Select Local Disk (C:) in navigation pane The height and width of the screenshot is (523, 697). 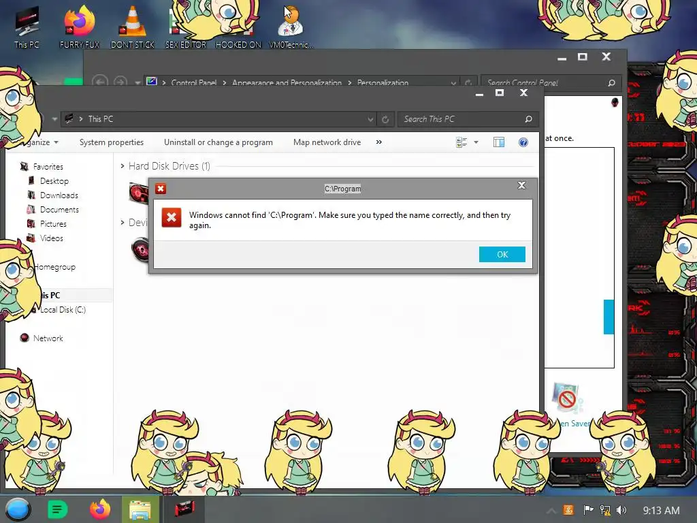click(x=63, y=310)
